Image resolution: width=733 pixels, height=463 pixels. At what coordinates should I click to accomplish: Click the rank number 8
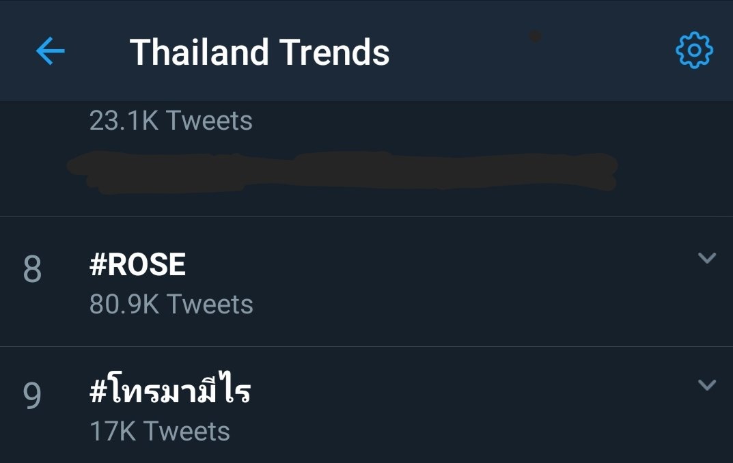pyautogui.click(x=32, y=269)
